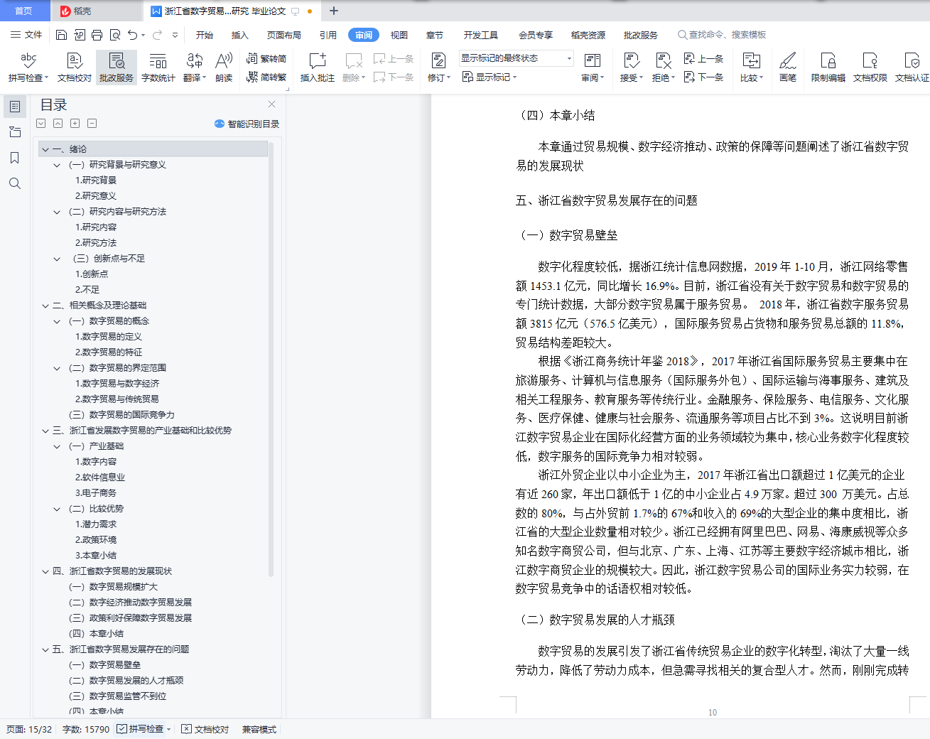Switch to the 章节 ribbon tab
Image resolution: width=930 pixels, height=739 pixels.
tap(435, 35)
